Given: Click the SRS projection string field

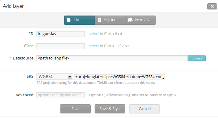Looking at the screenshot, I should click(120, 77).
